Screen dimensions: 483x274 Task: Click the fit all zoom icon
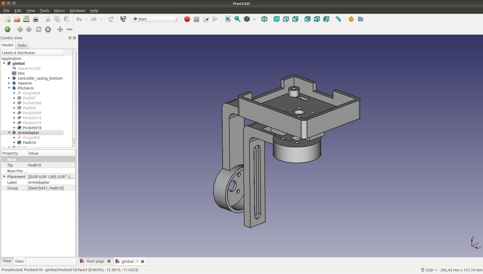tap(228, 19)
